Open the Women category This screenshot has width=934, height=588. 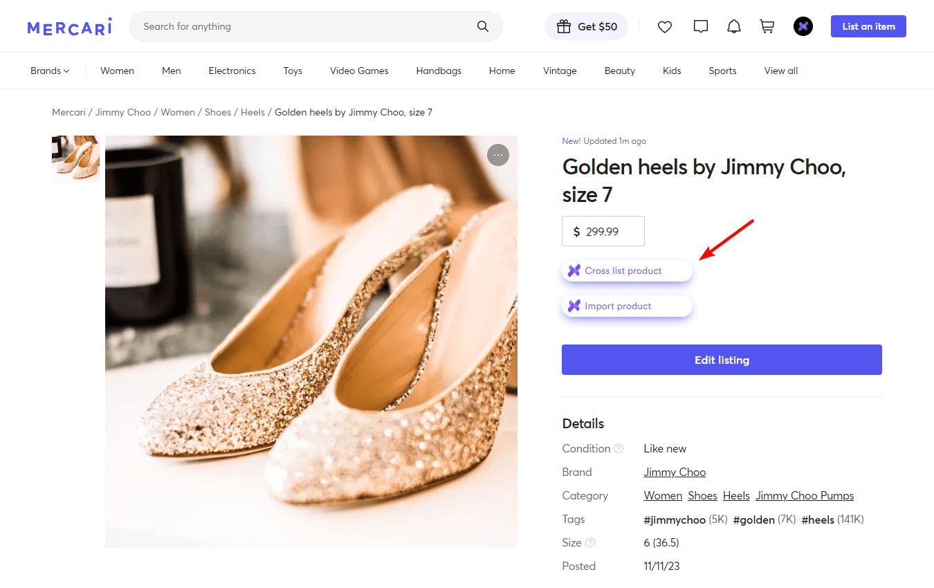tap(118, 71)
